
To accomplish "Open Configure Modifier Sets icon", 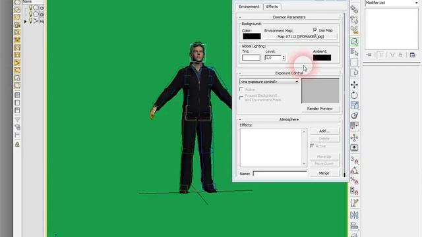I will pyautogui.click(x=412, y=55).
